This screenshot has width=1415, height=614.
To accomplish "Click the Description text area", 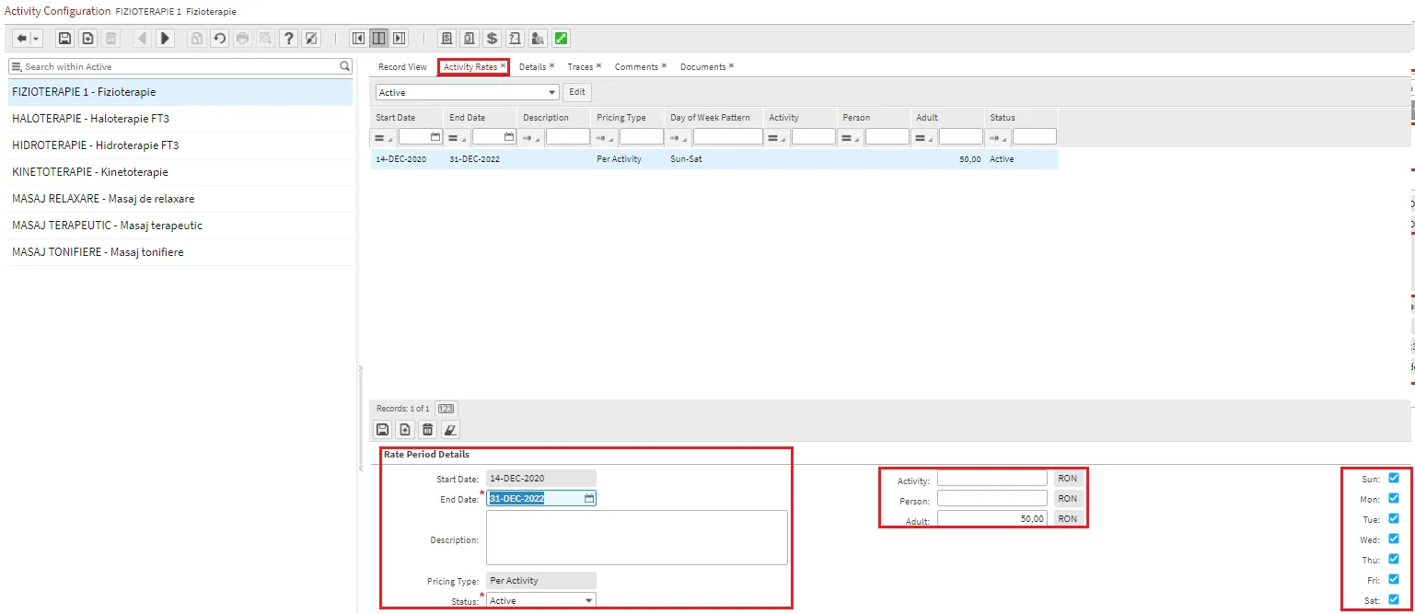I will 637,538.
